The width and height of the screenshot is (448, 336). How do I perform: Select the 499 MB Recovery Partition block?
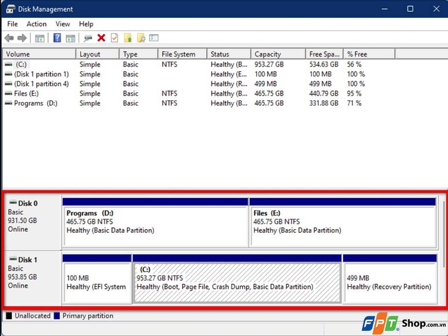[x=390, y=278]
